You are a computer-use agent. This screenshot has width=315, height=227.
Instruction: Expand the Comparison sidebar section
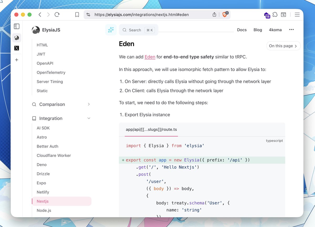61,104
